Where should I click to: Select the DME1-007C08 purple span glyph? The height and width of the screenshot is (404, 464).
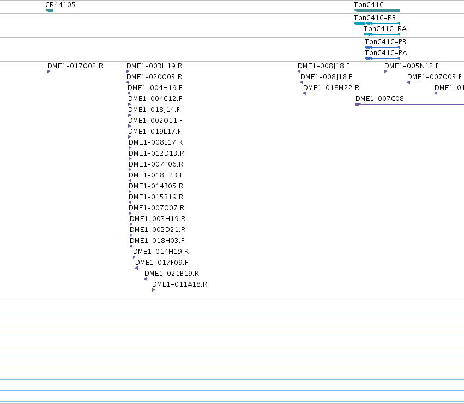tap(410, 104)
